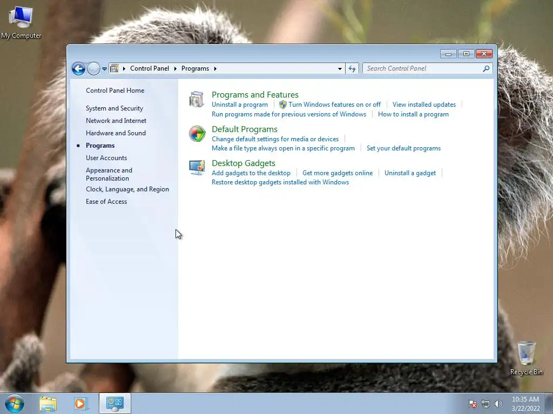Open Appearance and Personalization category
Screen dimensions: 553x414
109,174
